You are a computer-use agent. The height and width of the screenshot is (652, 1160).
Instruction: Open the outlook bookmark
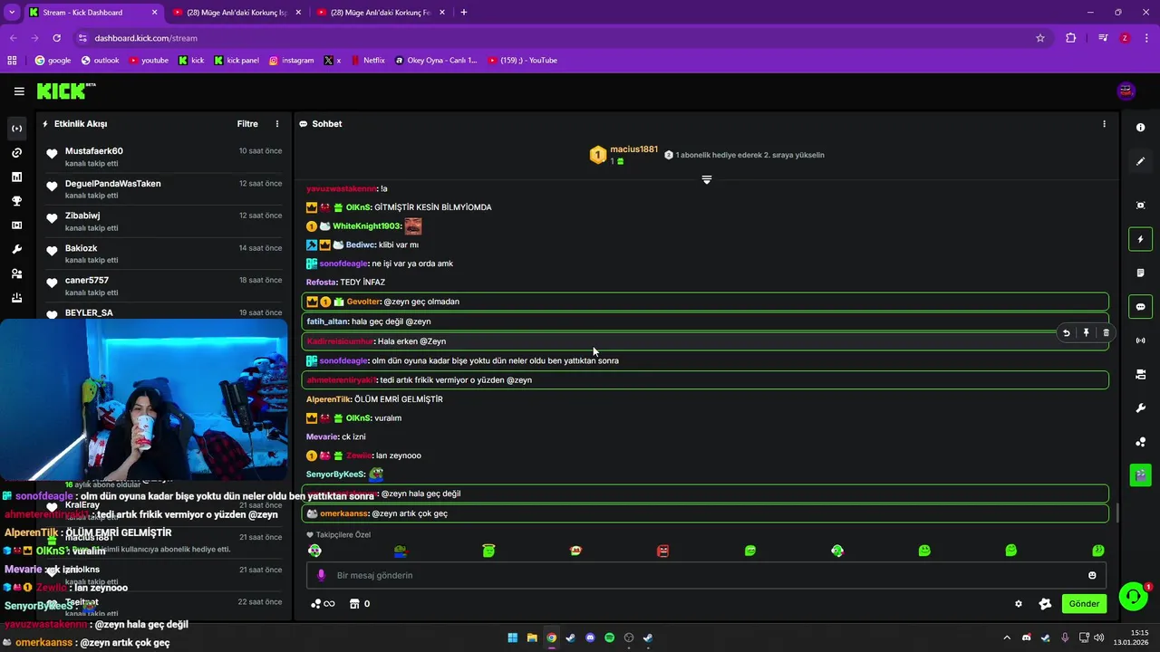click(x=100, y=61)
